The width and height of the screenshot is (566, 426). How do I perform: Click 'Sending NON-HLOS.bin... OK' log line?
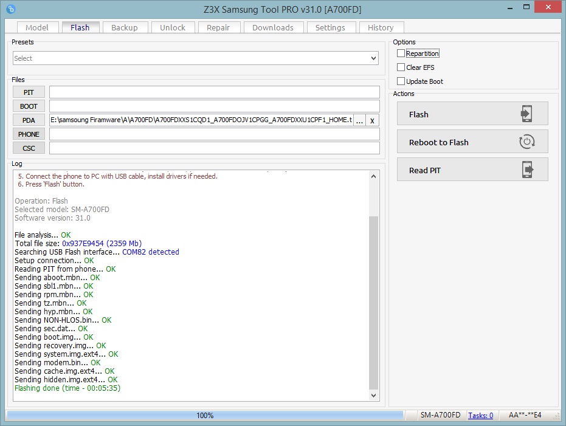[x=63, y=320]
